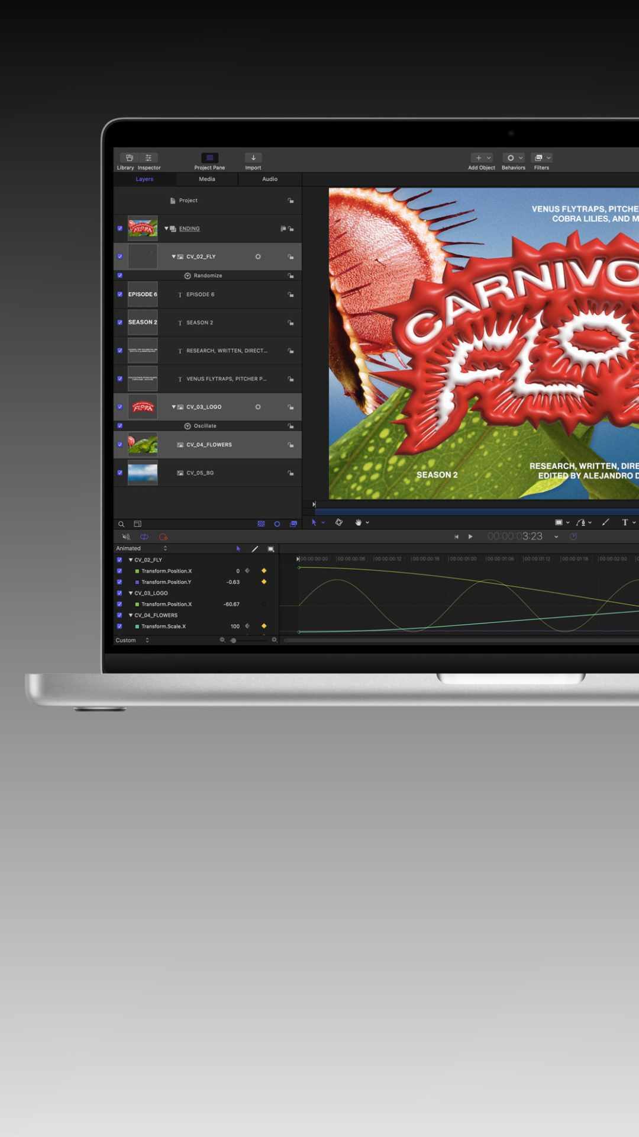This screenshot has width=639, height=1137.
Task: Toggle the Project Pane icon
Action: (209, 158)
